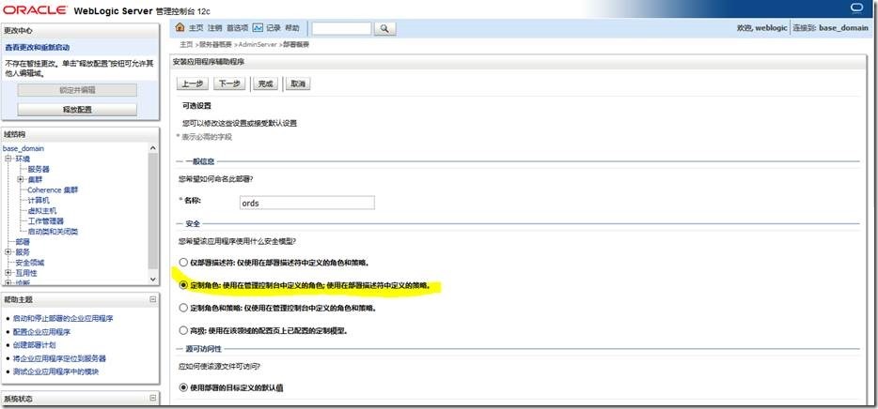Collapse the 环境 tree node
This screenshot has height=409, width=878.
click(8, 159)
